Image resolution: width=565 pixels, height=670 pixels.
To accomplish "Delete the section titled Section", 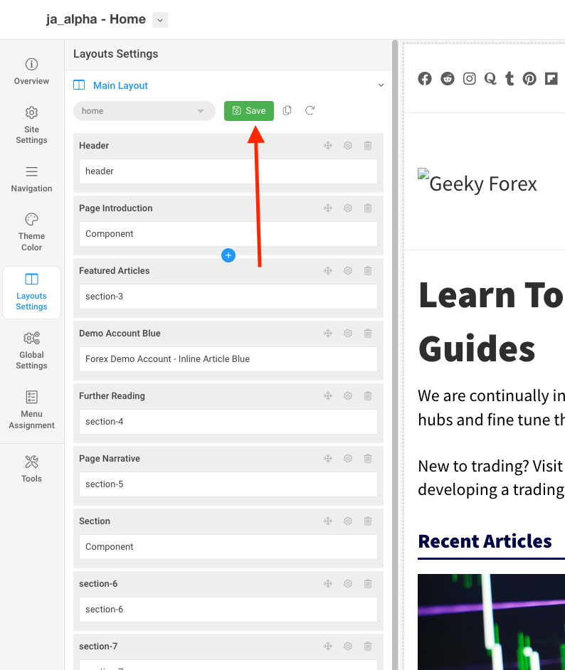I will coord(368,521).
